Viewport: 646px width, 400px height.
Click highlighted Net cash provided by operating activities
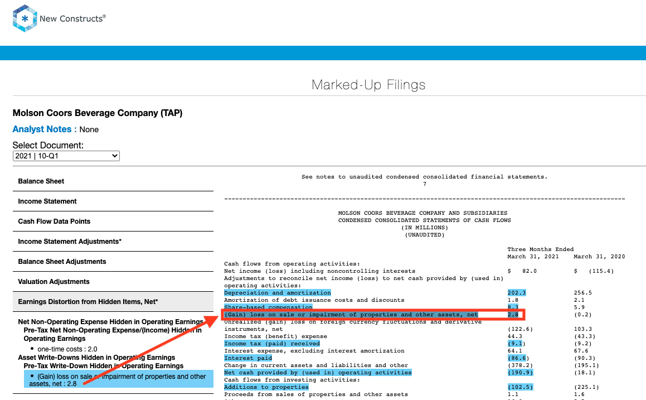tap(318, 372)
